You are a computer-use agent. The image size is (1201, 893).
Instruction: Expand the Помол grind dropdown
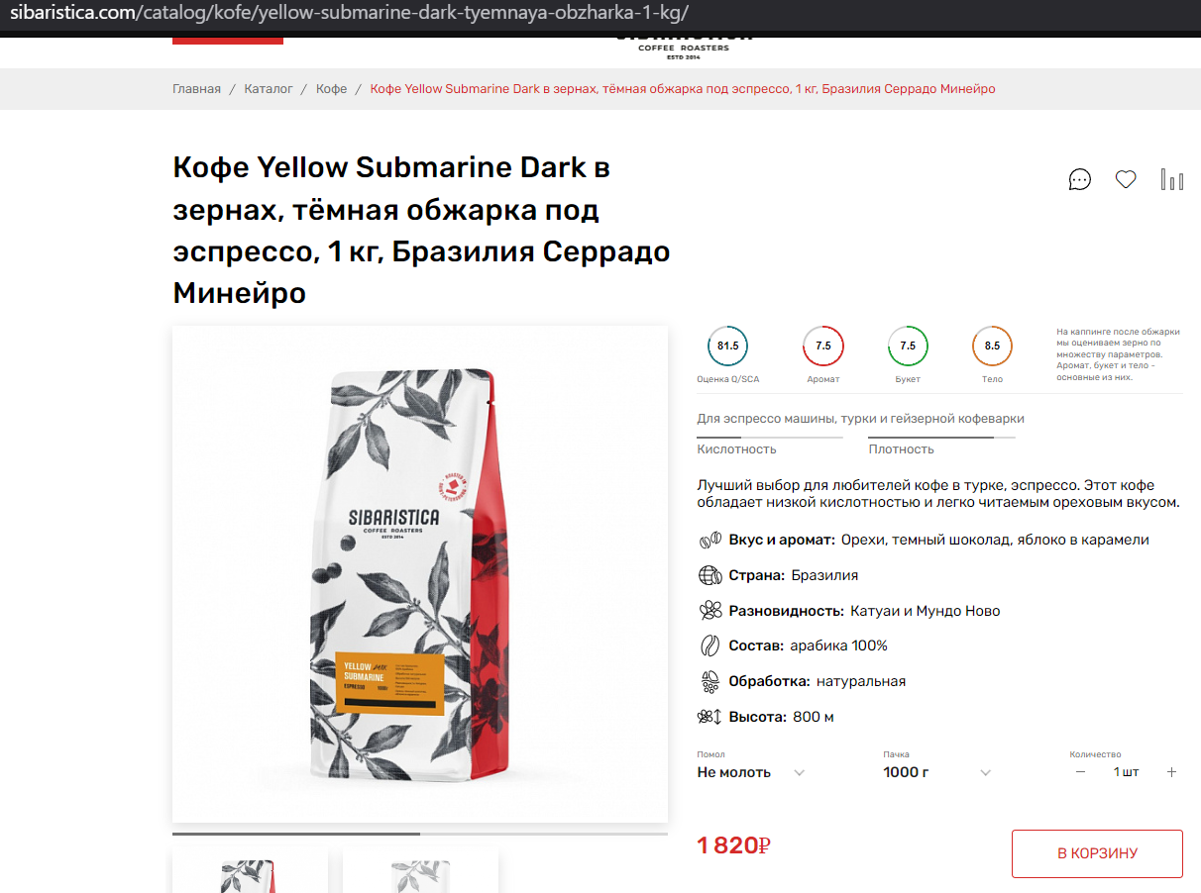click(751, 772)
